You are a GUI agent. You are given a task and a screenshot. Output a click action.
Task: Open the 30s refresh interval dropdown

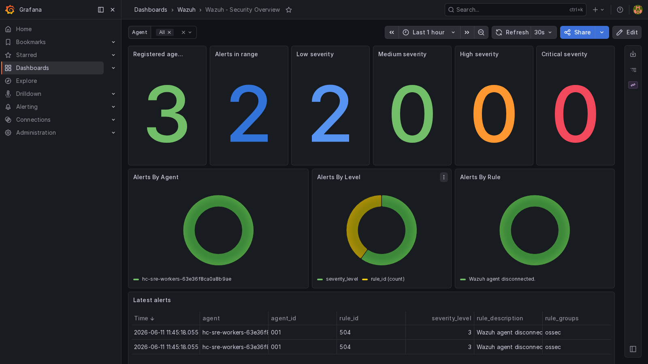coord(544,32)
